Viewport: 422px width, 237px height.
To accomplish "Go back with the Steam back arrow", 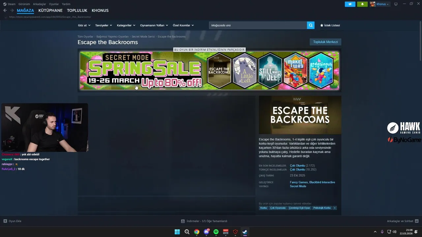I will click(5, 11).
